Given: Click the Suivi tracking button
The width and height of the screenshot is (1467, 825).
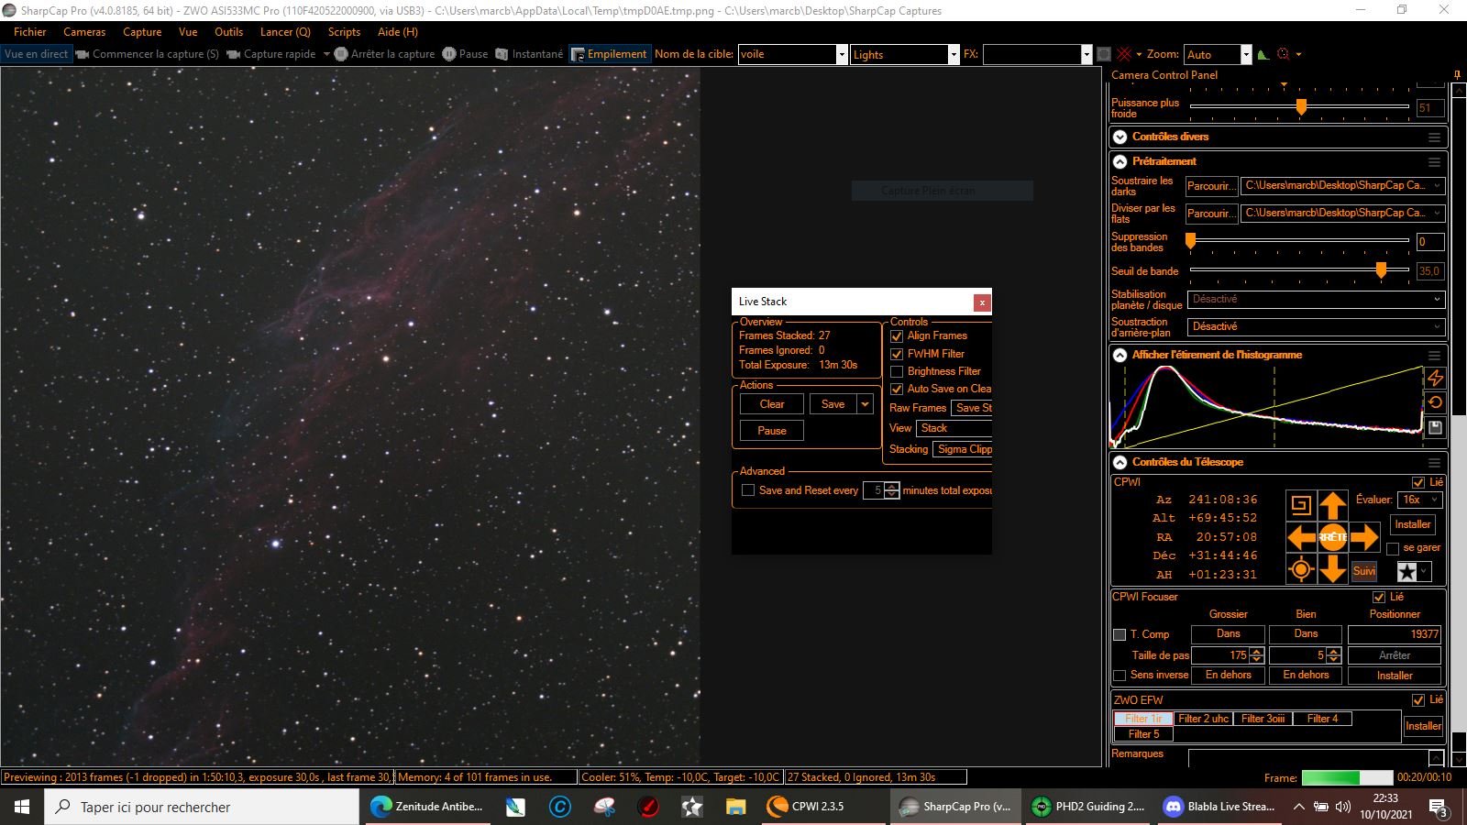Looking at the screenshot, I should [1364, 571].
